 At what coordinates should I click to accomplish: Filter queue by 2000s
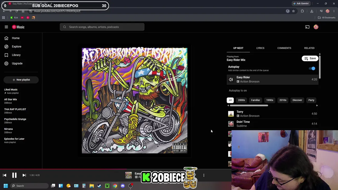241,100
